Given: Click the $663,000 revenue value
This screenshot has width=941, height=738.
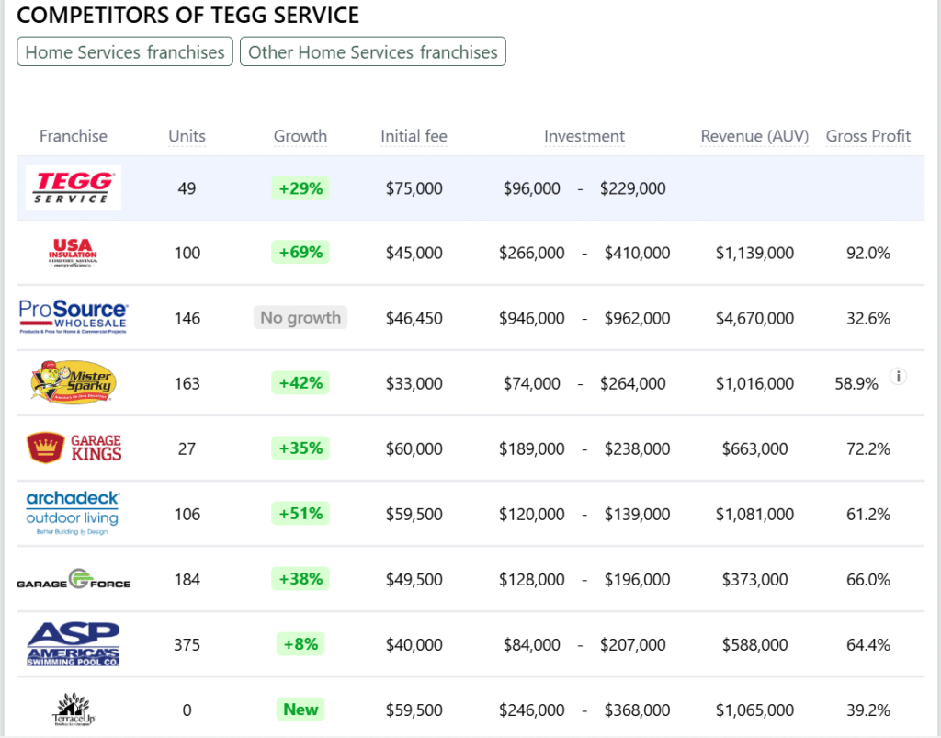Looking at the screenshot, I should click(x=754, y=448).
